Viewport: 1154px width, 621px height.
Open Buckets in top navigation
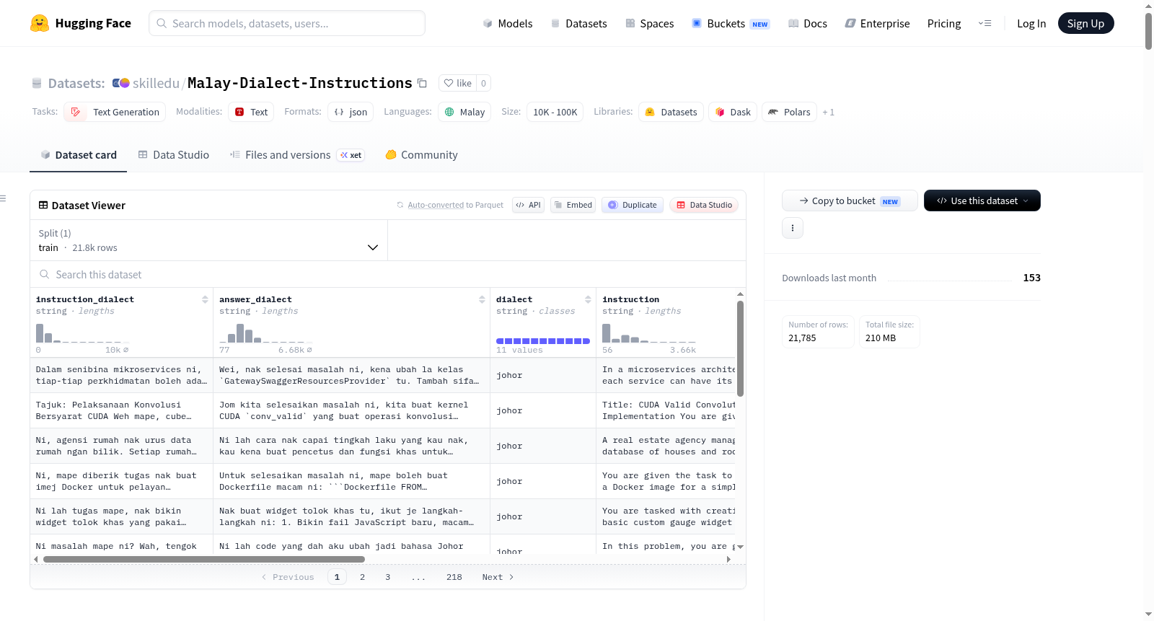pyautogui.click(x=731, y=23)
